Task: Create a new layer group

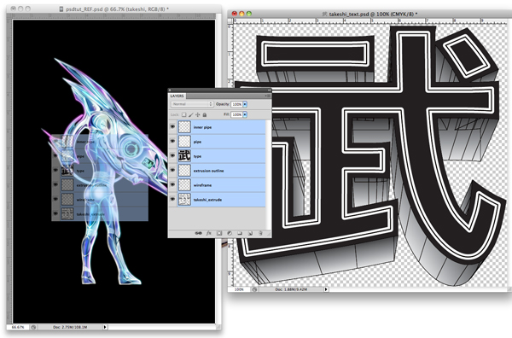Action: (x=240, y=233)
